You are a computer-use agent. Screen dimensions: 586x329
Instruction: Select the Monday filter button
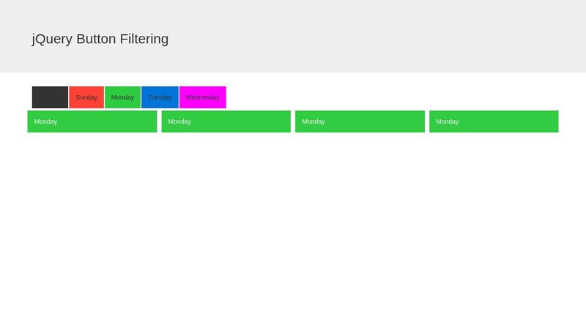[122, 97]
